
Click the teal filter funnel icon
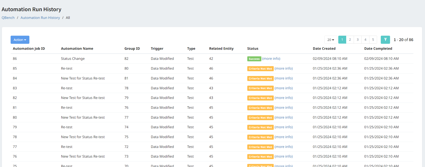pos(385,40)
